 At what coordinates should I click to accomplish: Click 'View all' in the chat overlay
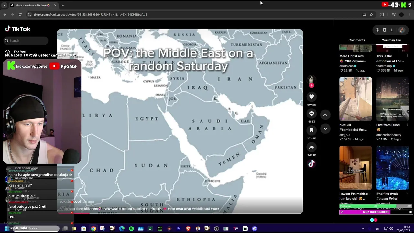pyautogui.click(x=20, y=209)
